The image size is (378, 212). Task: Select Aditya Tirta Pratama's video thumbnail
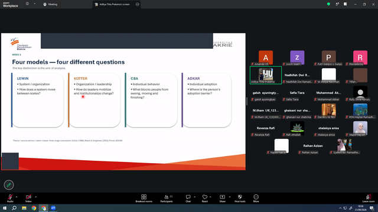[x=266, y=75]
